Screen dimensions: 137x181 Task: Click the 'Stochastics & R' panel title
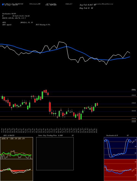112,135
